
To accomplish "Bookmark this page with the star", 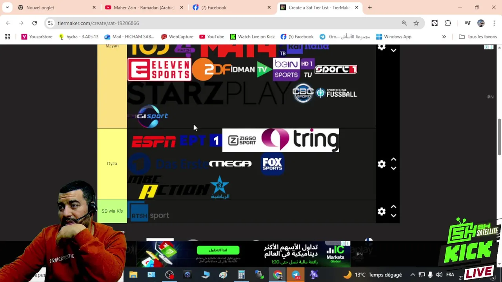I will [x=416, y=23].
